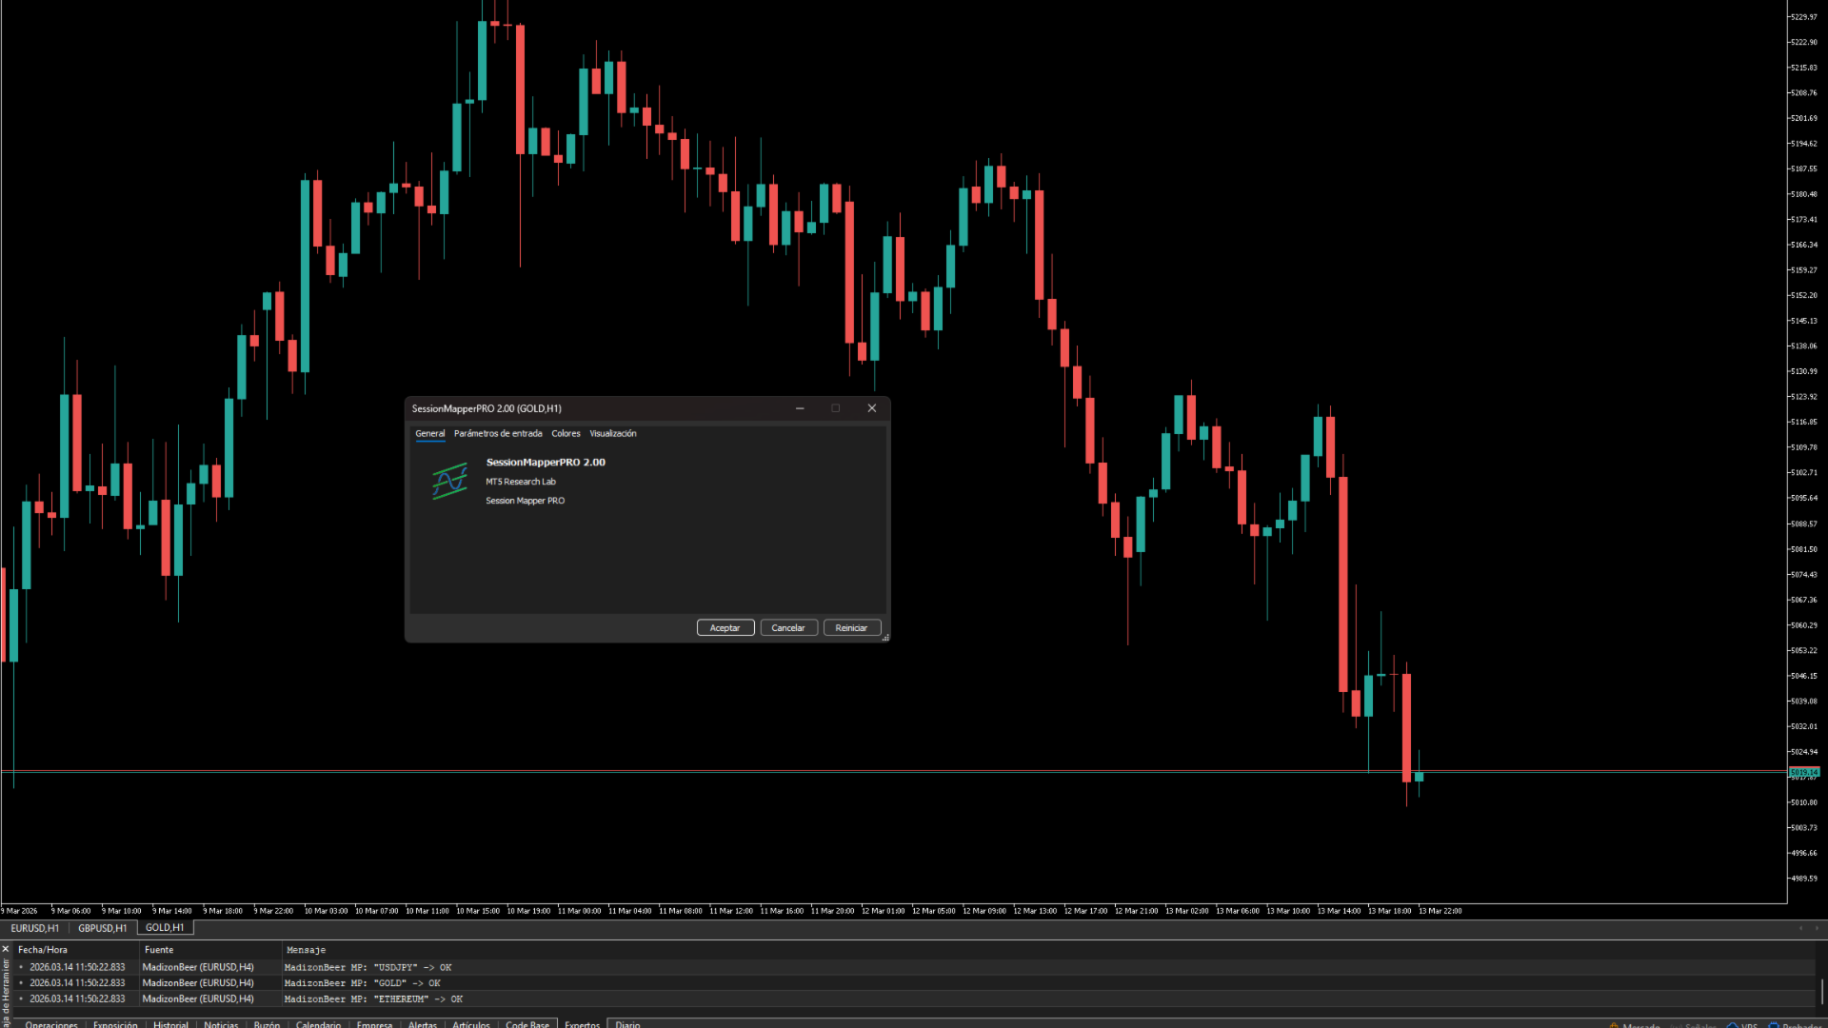Switch to the Colores tab
1828x1028 pixels.
point(566,434)
